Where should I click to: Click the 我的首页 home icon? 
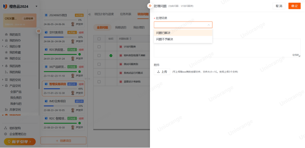(6, 35)
